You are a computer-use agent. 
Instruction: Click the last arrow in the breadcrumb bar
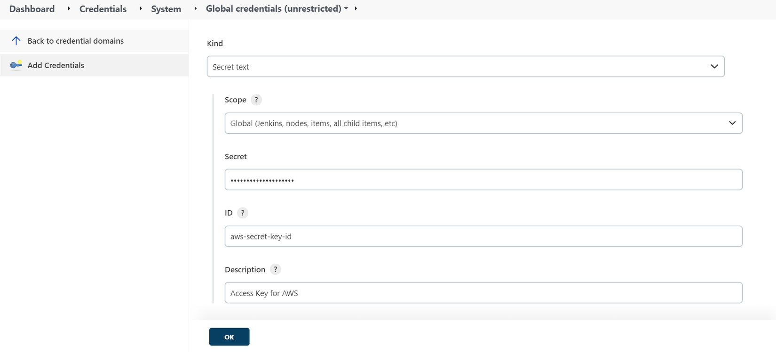(x=356, y=8)
